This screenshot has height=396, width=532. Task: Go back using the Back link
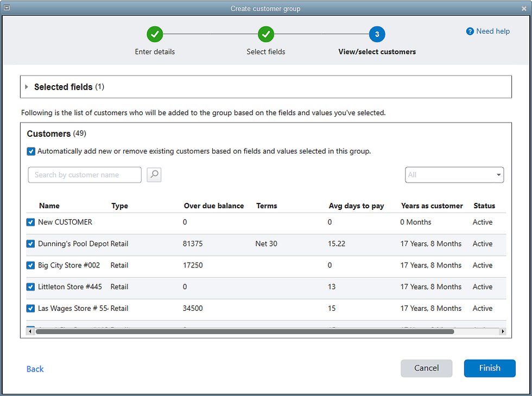click(35, 369)
